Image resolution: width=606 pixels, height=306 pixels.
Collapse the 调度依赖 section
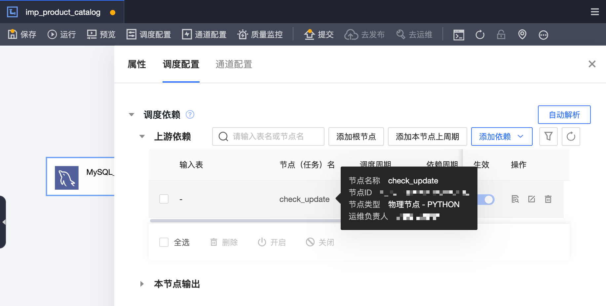pos(132,115)
